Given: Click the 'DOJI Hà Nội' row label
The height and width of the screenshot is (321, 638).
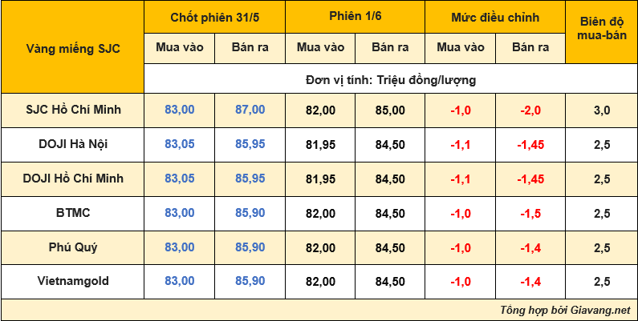Looking at the screenshot, I should click(73, 144).
